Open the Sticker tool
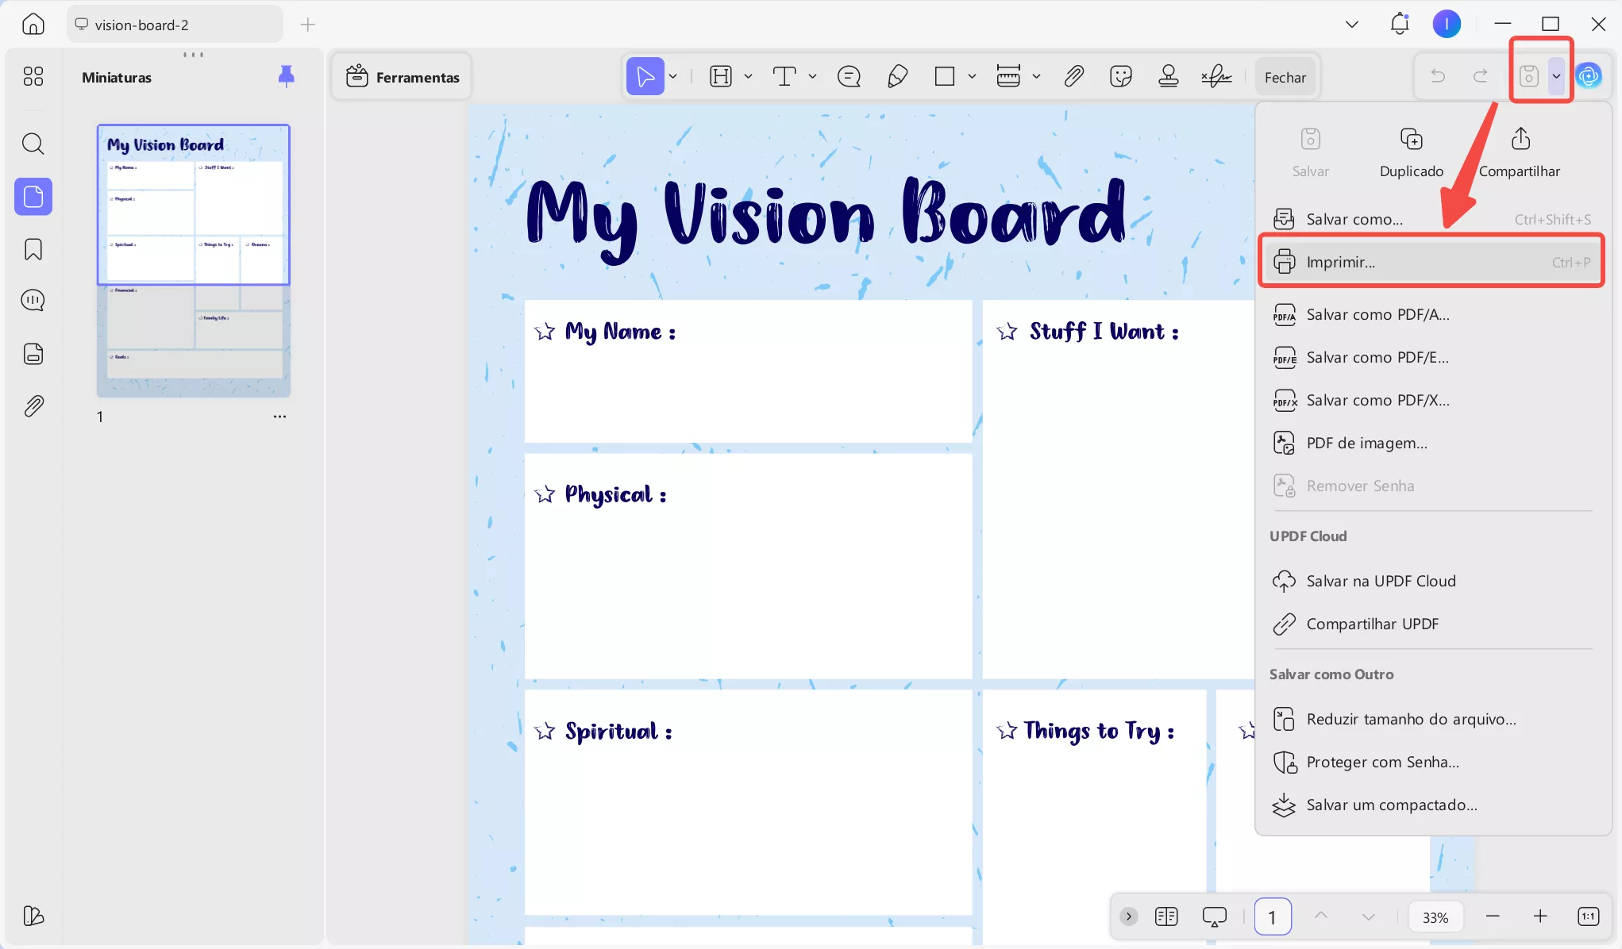 (1121, 76)
